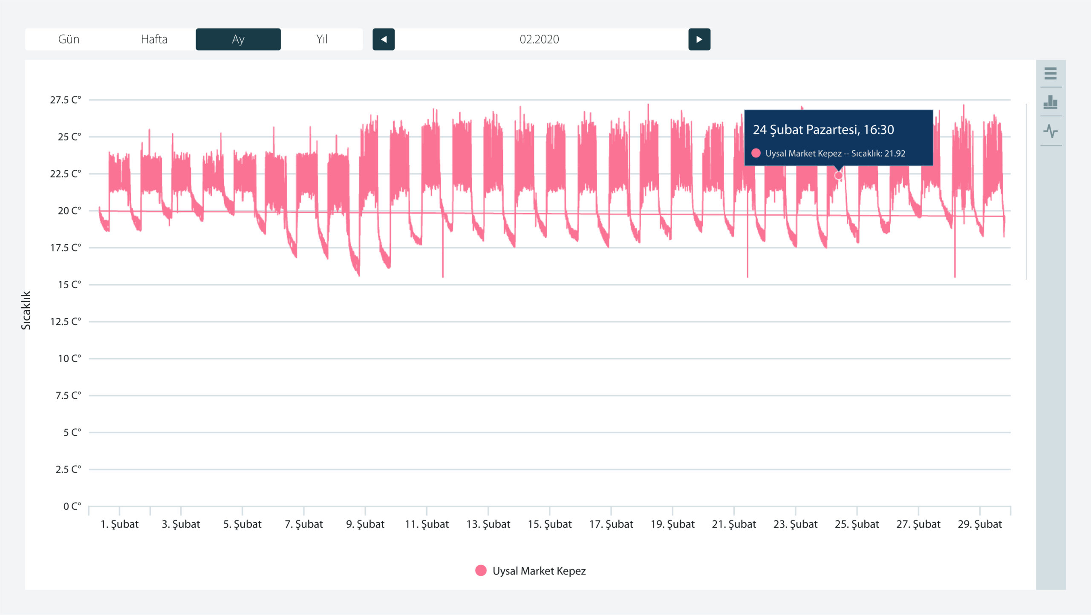Viewport: 1091px width, 615px height.
Task: Switch to the Hafta view tab
Action: click(154, 39)
